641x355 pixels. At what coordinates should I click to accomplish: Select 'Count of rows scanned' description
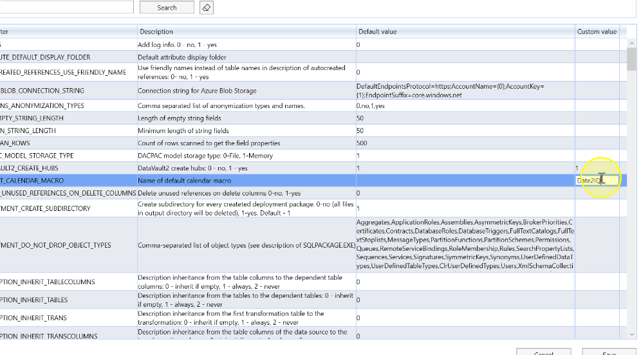[209, 143]
